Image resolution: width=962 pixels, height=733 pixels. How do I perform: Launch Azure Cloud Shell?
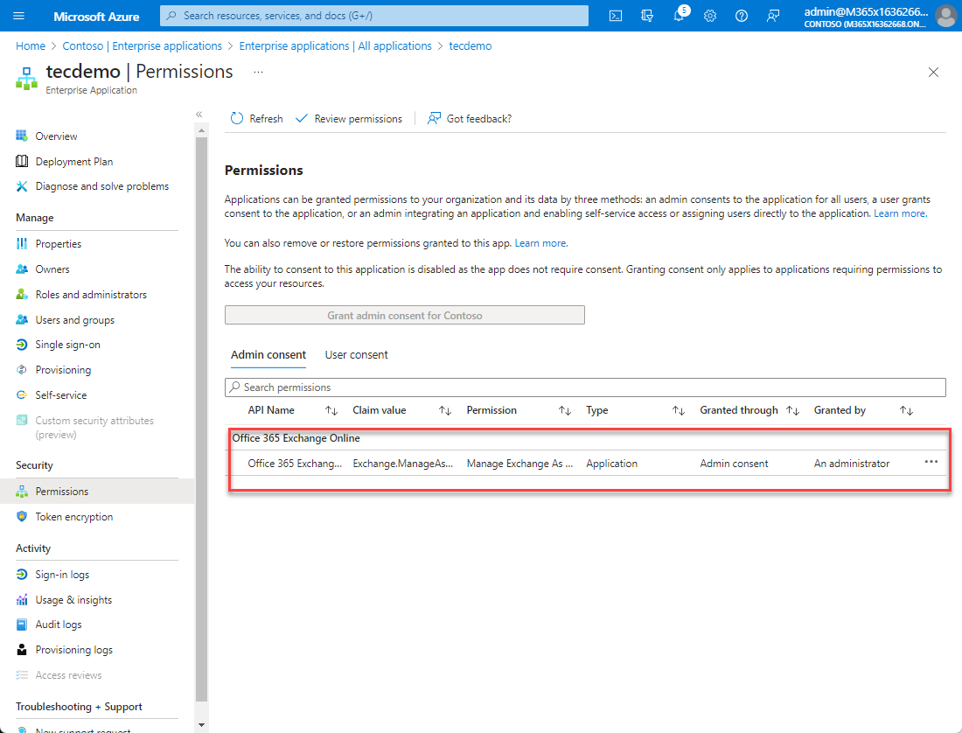click(x=615, y=15)
